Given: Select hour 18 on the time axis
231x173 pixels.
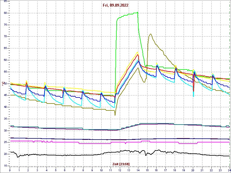Looking at the screenshot, I should point(175,170).
